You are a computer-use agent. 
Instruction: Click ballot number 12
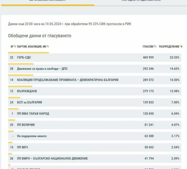click(12, 91)
